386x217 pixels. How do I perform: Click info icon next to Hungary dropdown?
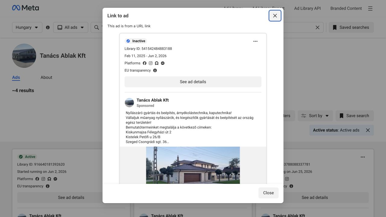[48, 27]
